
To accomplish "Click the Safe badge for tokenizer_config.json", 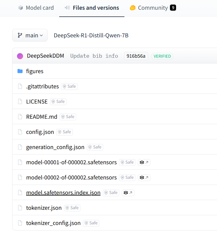I will pyautogui.click(x=91, y=223).
